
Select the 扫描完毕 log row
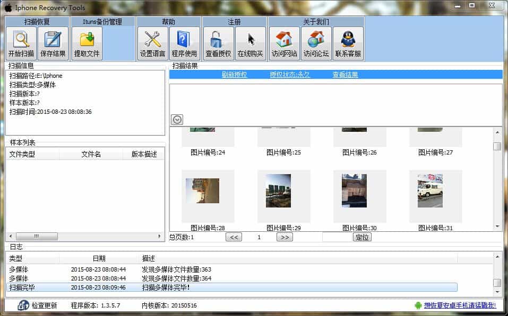tap(232, 287)
